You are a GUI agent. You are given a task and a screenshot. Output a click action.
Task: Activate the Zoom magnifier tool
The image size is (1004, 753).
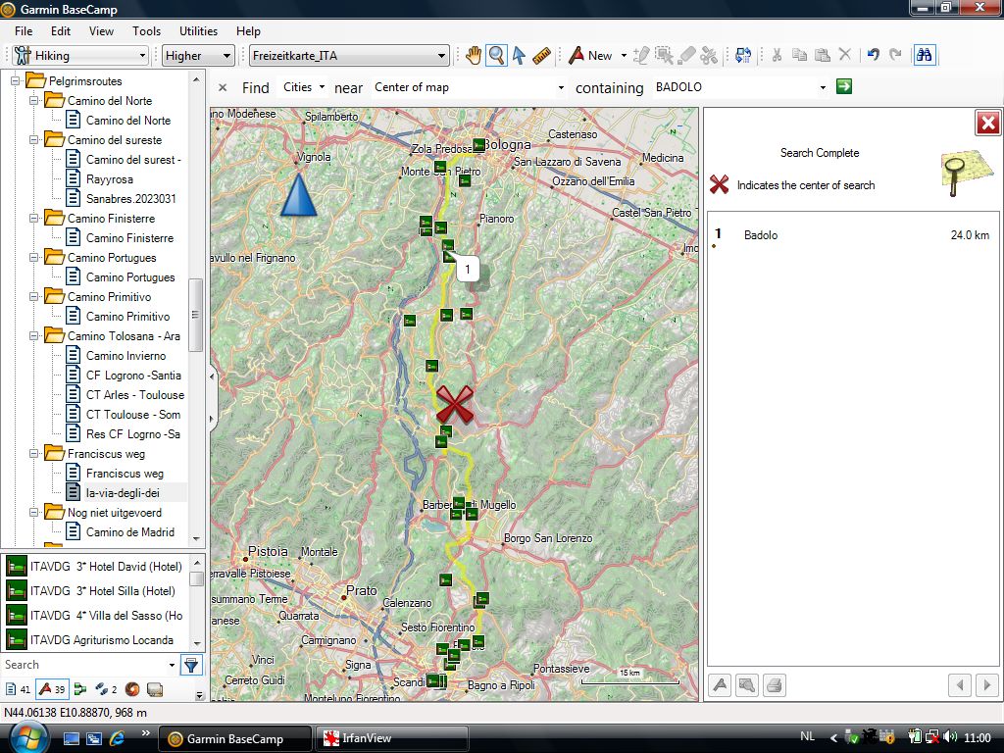point(496,56)
